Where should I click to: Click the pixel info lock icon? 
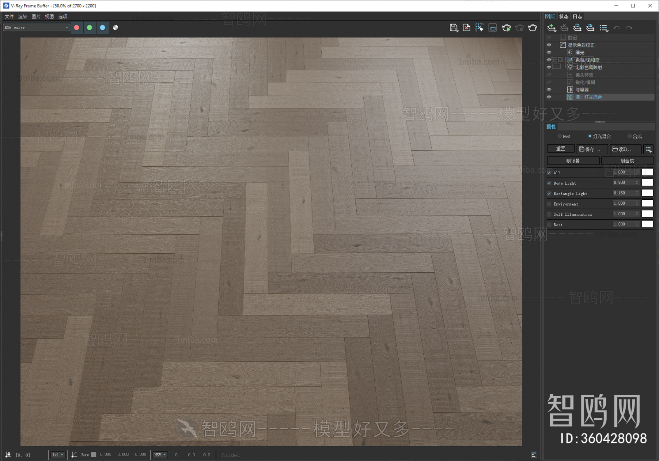coord(8,454)
